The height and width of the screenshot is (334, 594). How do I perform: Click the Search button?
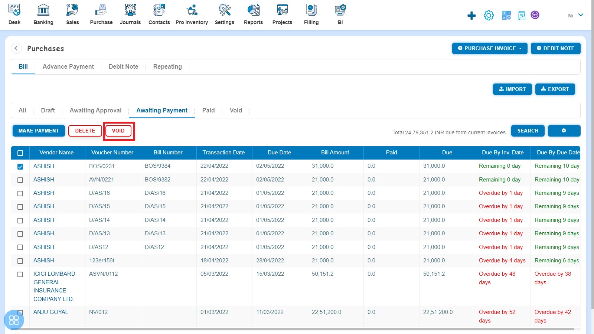(x=528, y=131)
